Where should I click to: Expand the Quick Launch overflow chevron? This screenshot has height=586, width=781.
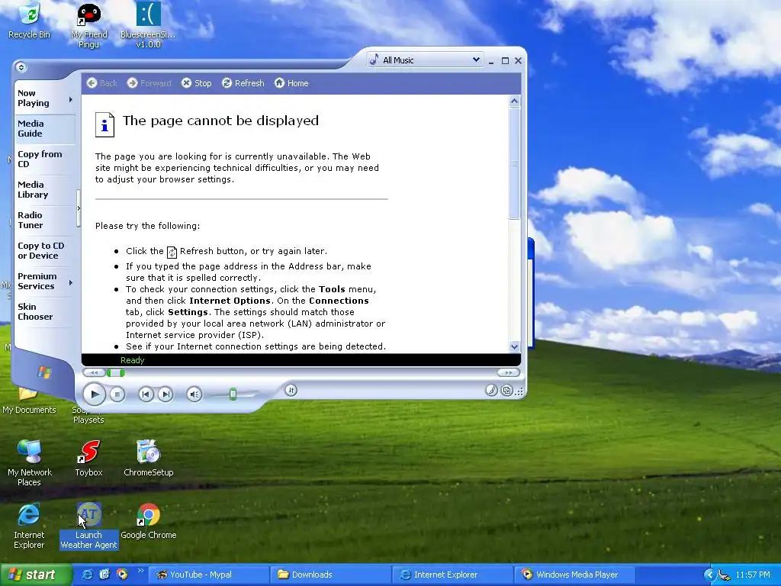point(140,571)
